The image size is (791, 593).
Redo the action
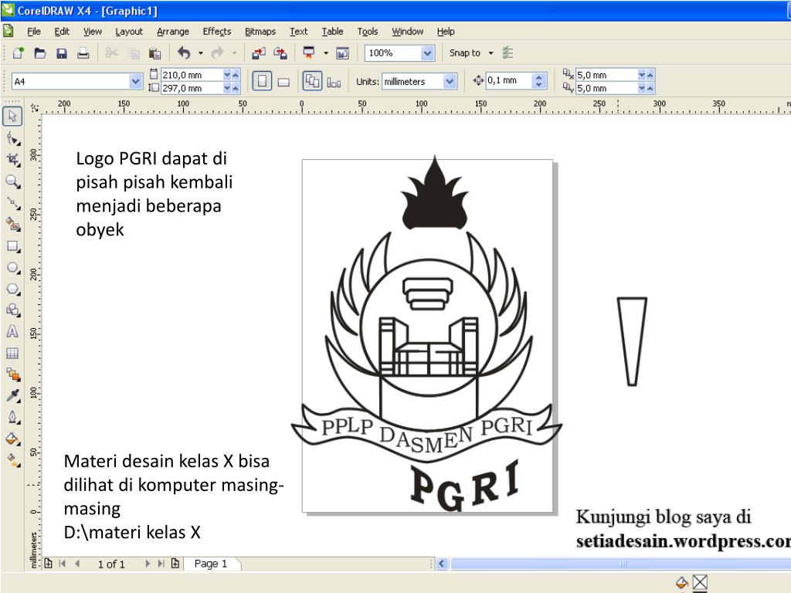tap(217, 53)
